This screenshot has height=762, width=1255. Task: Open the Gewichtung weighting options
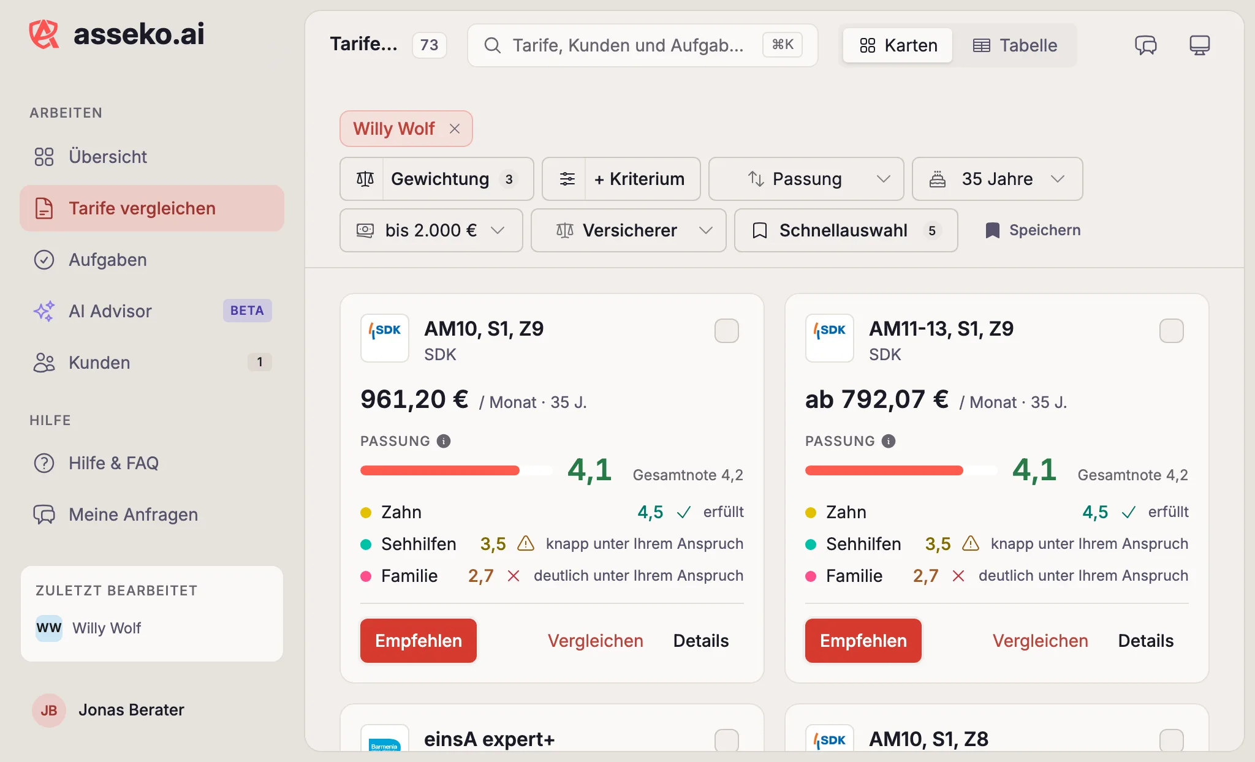tap(437, 179)
